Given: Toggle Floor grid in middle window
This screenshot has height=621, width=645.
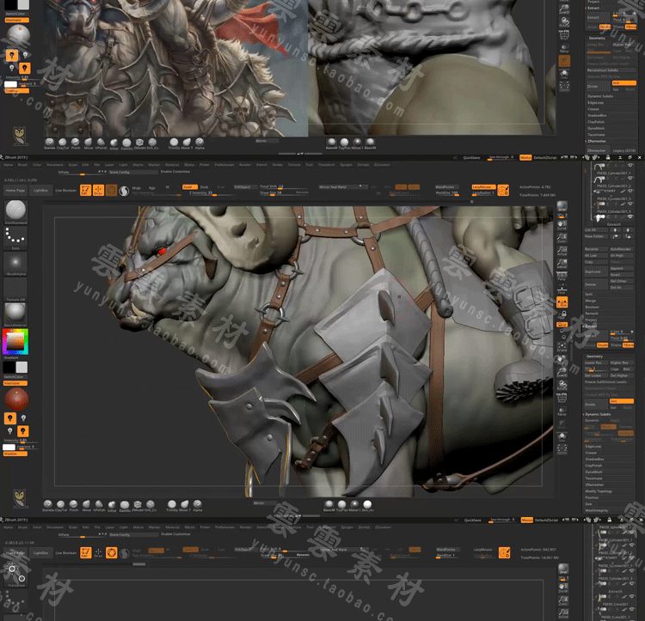Looking at the screenshot, I should pyautogui.click(x=562, y=290).
